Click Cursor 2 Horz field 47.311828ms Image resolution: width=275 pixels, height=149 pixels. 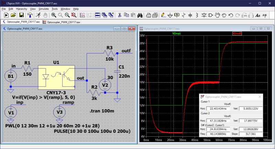click(218, 121)
